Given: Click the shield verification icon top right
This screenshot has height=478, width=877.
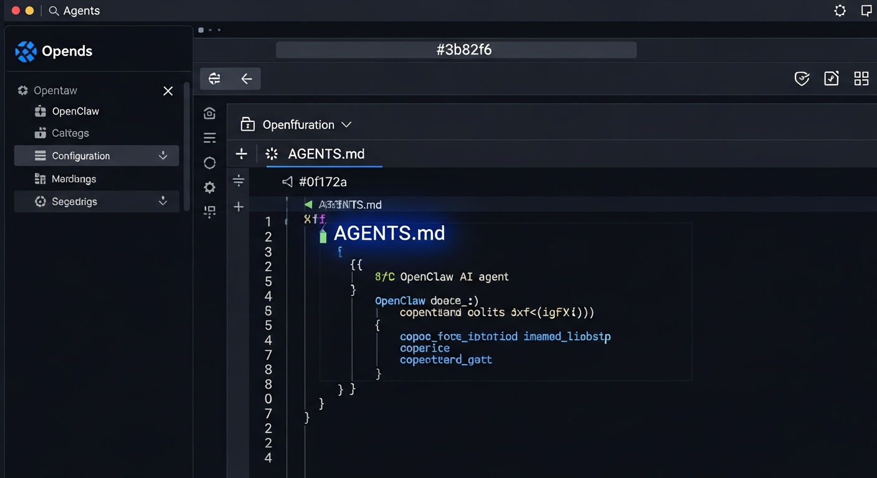Looking at the screenshot, I should [x=802, y=78].
